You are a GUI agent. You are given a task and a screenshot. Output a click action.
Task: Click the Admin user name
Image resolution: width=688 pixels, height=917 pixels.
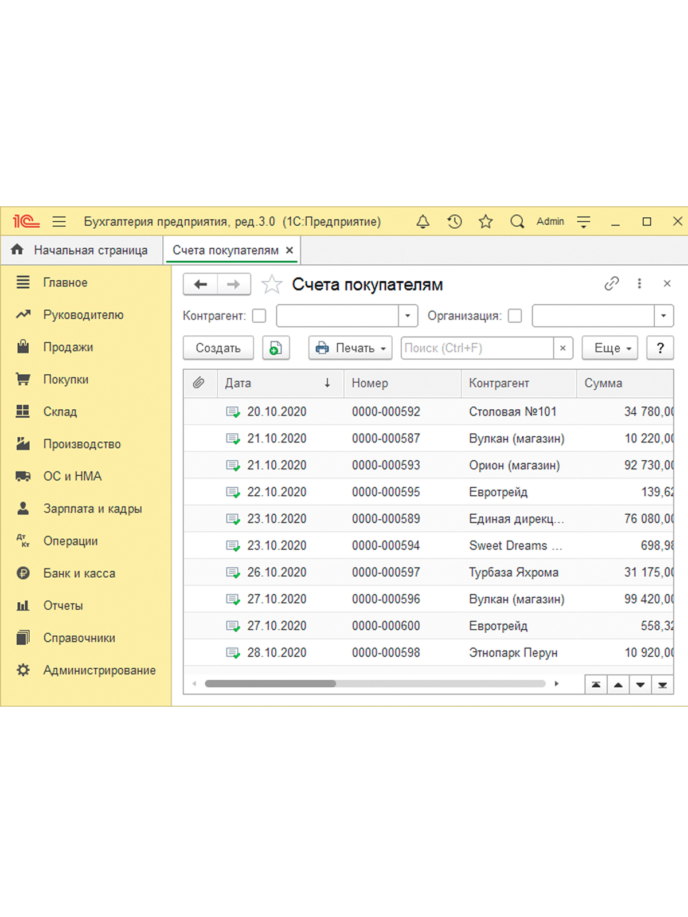550,221
